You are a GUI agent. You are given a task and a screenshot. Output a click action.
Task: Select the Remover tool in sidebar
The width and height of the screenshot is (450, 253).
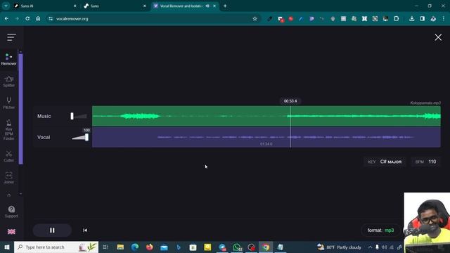(x=8, y=59)
